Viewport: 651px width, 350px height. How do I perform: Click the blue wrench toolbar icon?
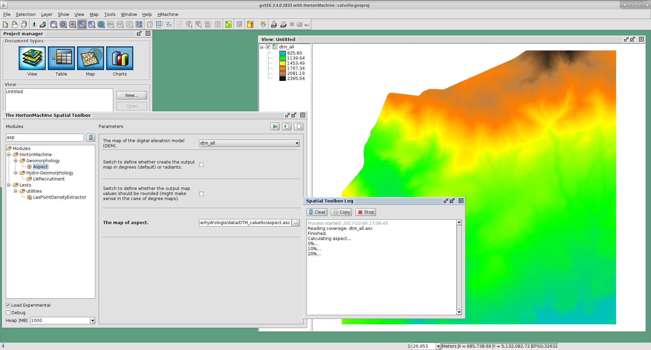tap(263, 24)
